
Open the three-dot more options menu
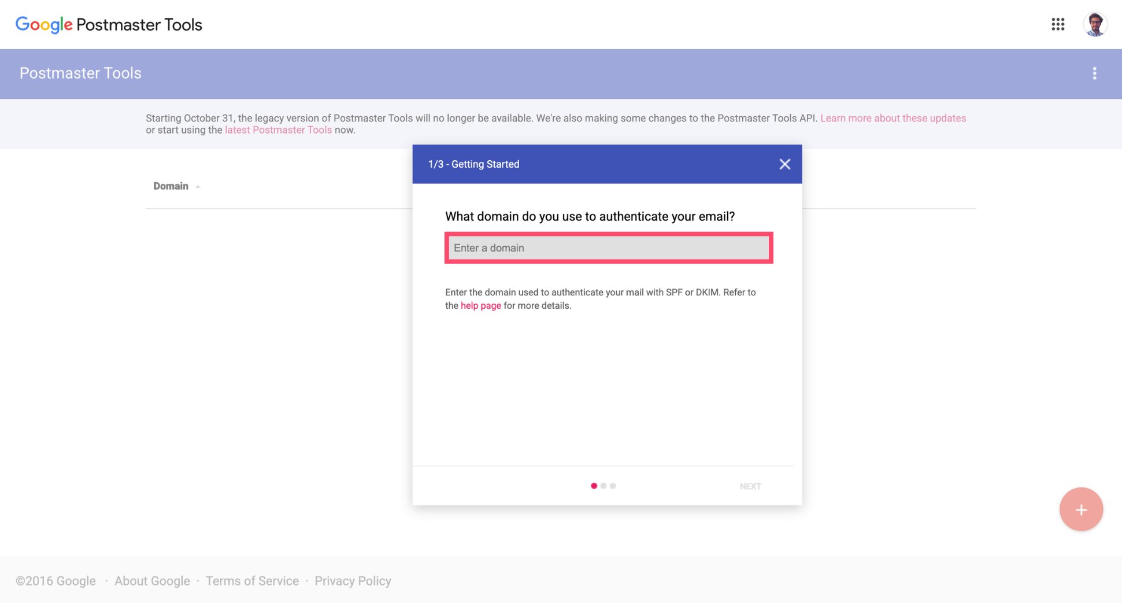[x=1094, y=73]
